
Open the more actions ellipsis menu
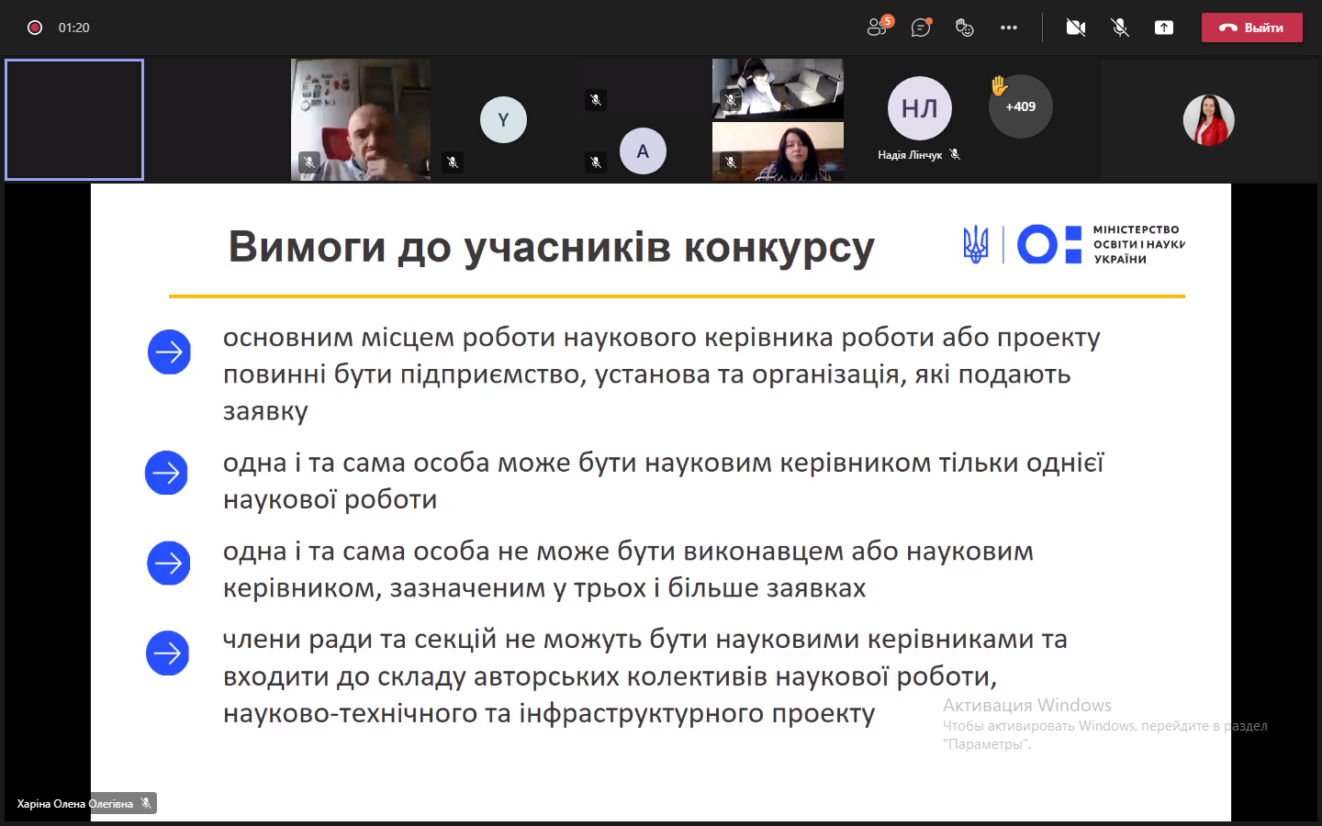click(x=1009, y=28)
